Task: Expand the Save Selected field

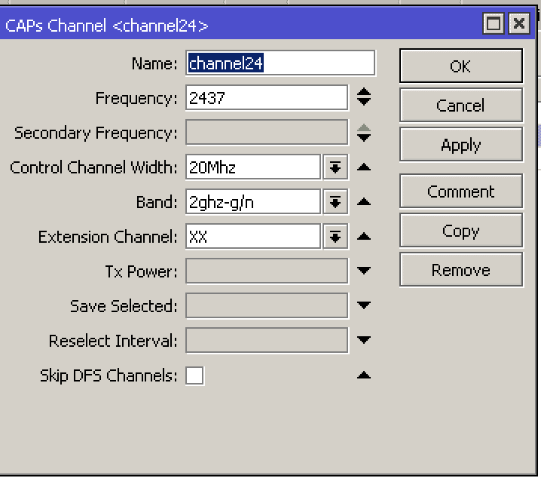Action: coord(364,305)
